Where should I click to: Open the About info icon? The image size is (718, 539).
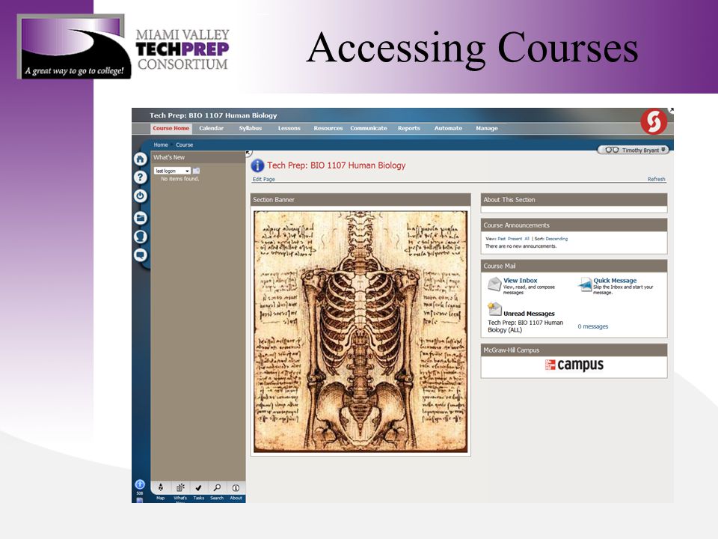click(x=236, y=487)
